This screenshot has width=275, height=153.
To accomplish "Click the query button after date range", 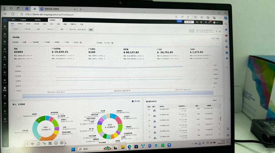I will (91, 30).
